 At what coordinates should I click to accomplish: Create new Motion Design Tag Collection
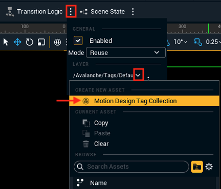[x=144, y=101]
